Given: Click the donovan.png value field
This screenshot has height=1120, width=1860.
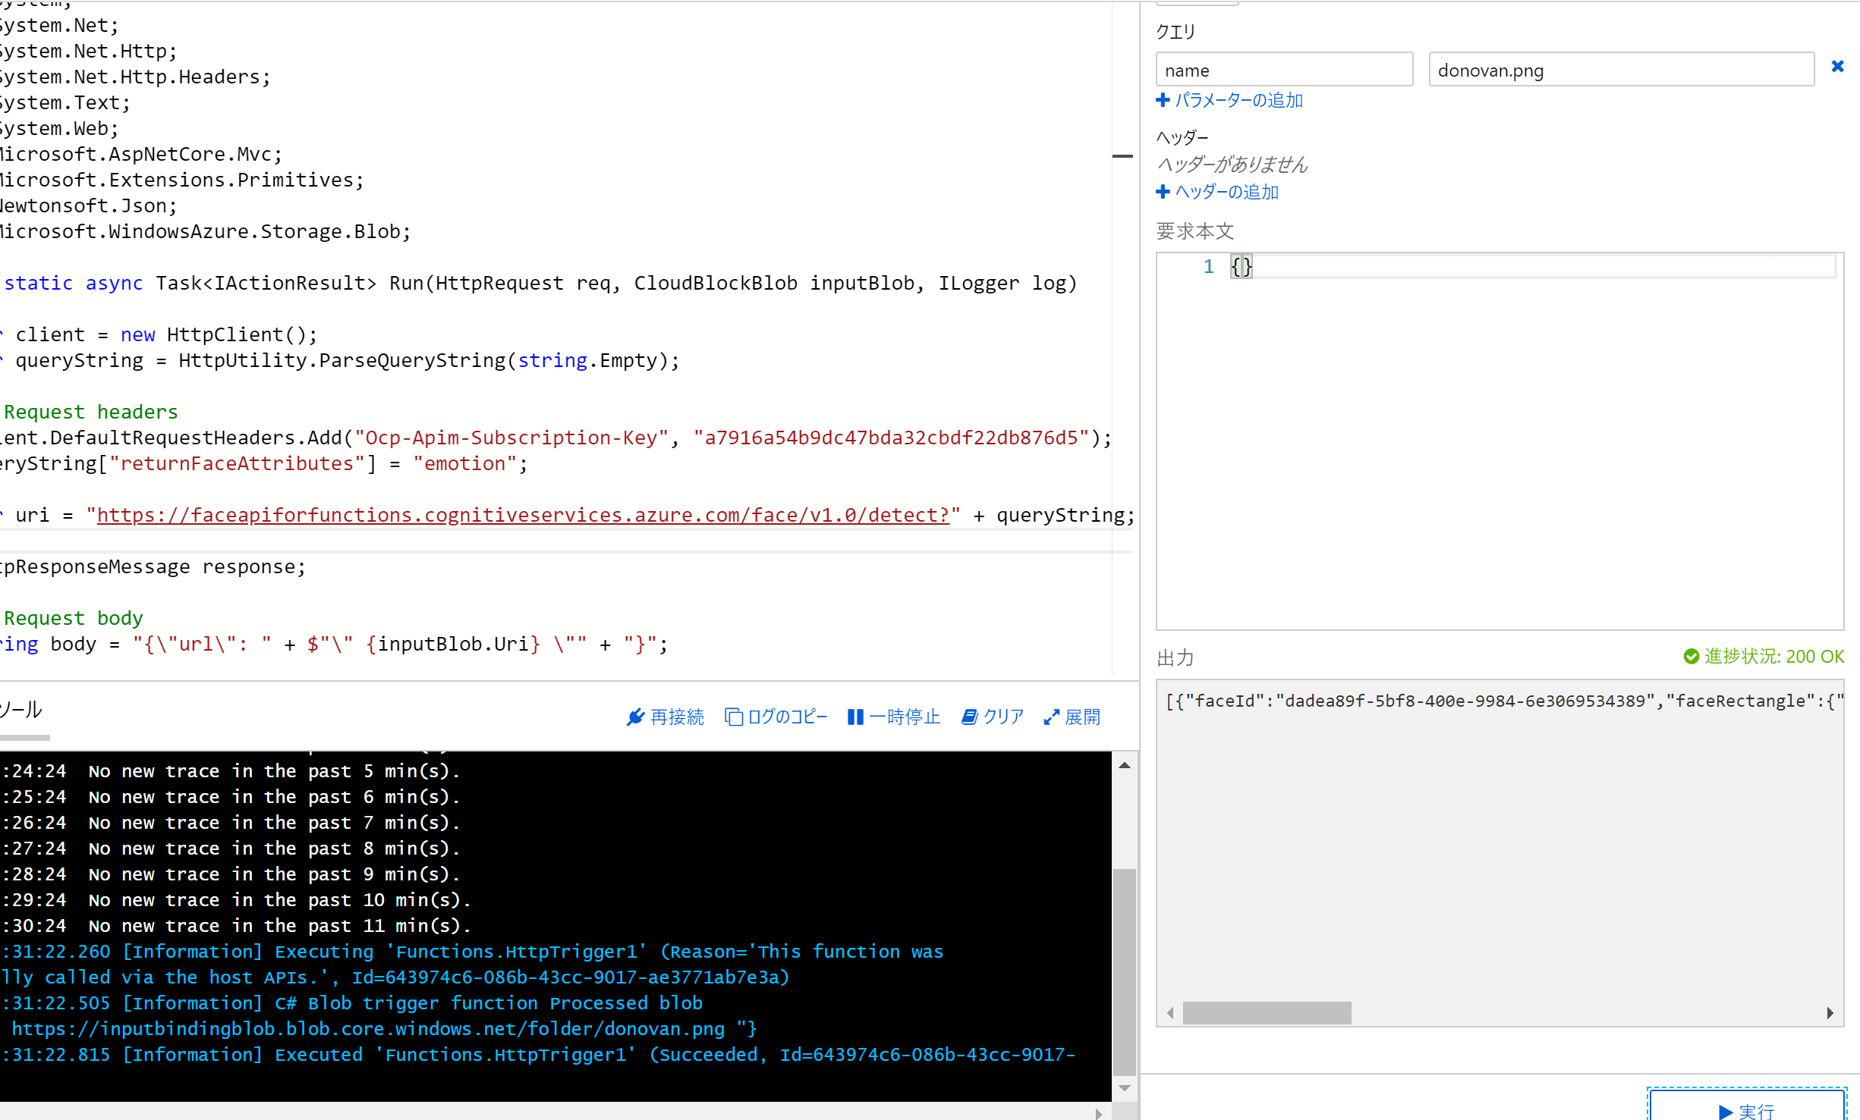Looking at the screenshot, I should 1620,70.
